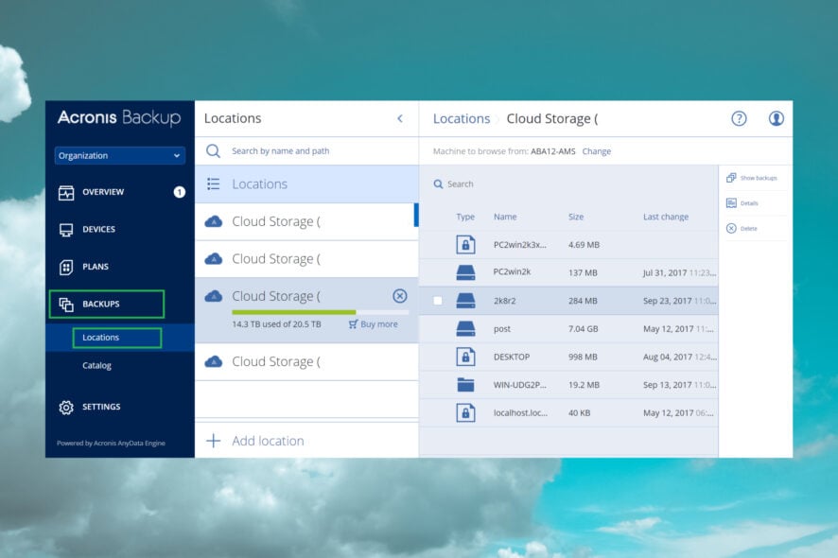Open Devices via its monitor icon
This screenshot has height=558, width=838.
66,230
